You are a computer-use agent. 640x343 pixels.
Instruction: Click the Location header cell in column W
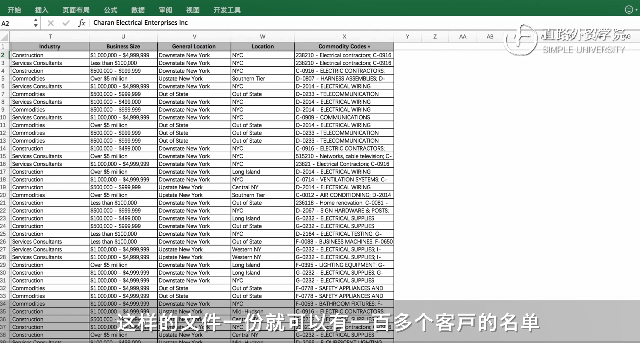pos(263,46)
